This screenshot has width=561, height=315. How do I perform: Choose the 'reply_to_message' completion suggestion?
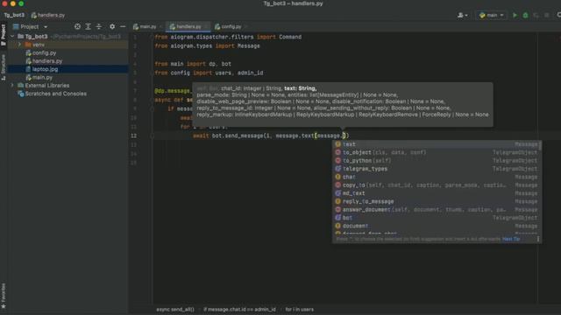coord(437,201)
